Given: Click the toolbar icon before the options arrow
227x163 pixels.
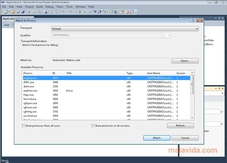Looking at the screenshot, I should click(x=132, y=12).
